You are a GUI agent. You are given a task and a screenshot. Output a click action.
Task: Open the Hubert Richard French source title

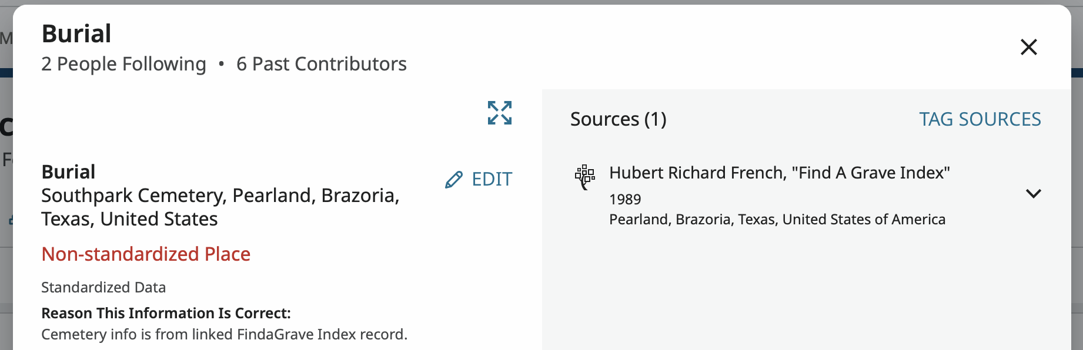779,173
